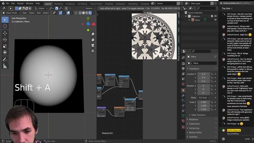Open the Global orientation dropdown

click(x=41, y=8)
